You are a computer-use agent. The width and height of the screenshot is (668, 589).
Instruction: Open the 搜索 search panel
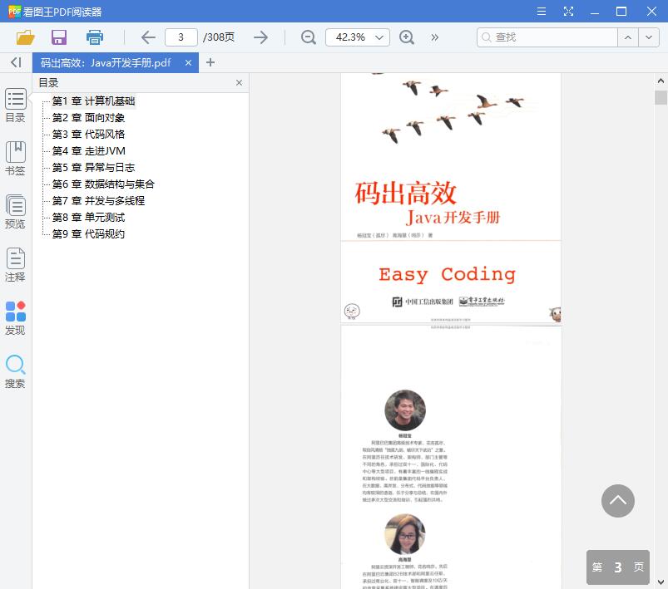pos(15,371)
